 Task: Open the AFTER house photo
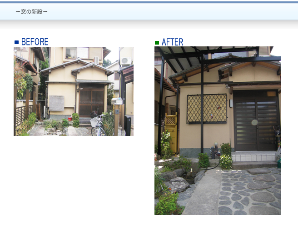pyautogui.click(x=218, y=131)
